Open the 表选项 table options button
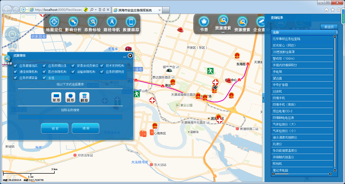This screenshot has width=345, height=184. click(x=329, y=27)
